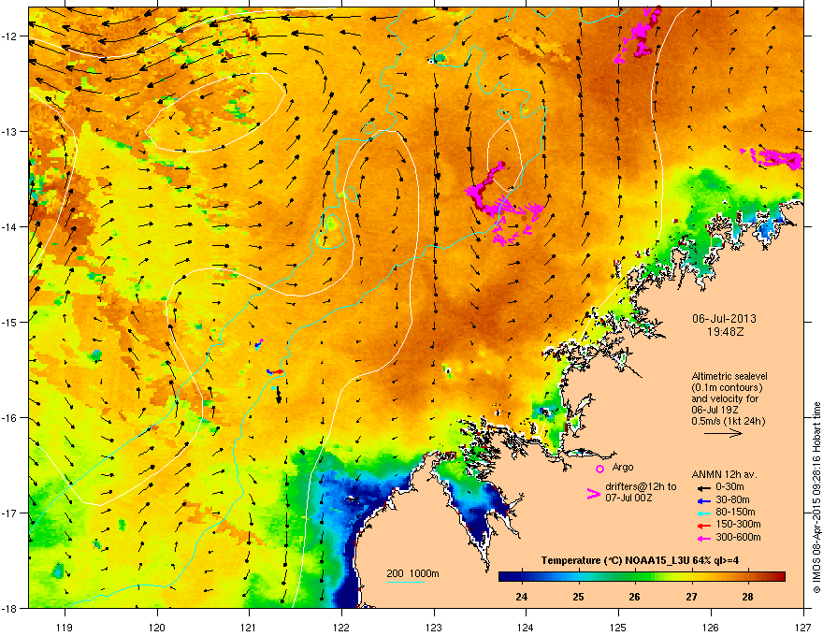Click the latitude axis label -15
This screenshot has width=823, height=636.
click(10, 322)
